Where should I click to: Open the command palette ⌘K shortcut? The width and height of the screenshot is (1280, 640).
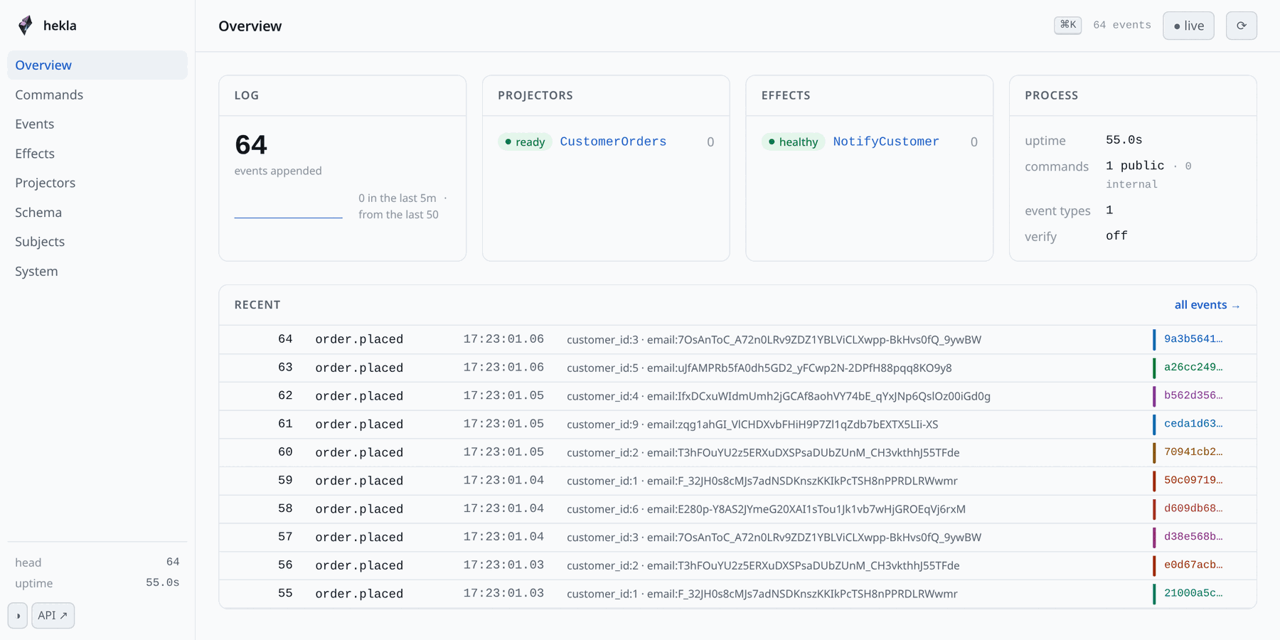click(1067, 25)
